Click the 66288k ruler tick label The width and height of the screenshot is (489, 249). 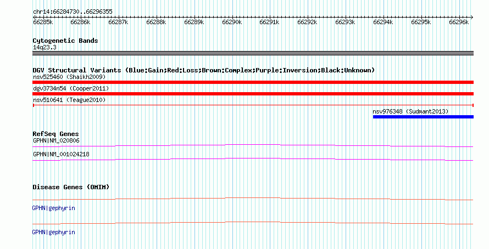[156, 22]
